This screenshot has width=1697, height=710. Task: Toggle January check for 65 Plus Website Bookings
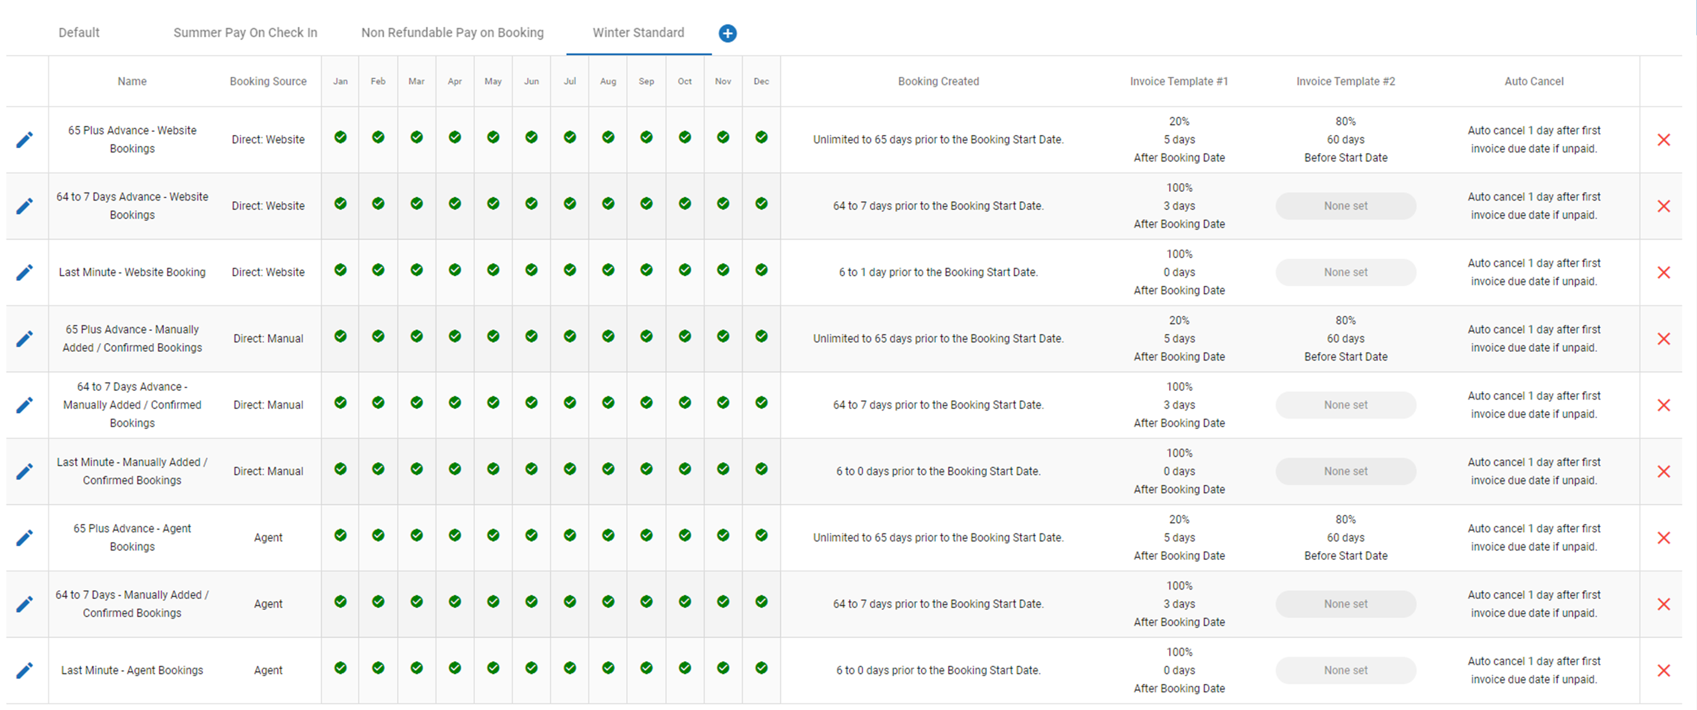[340, 137]
